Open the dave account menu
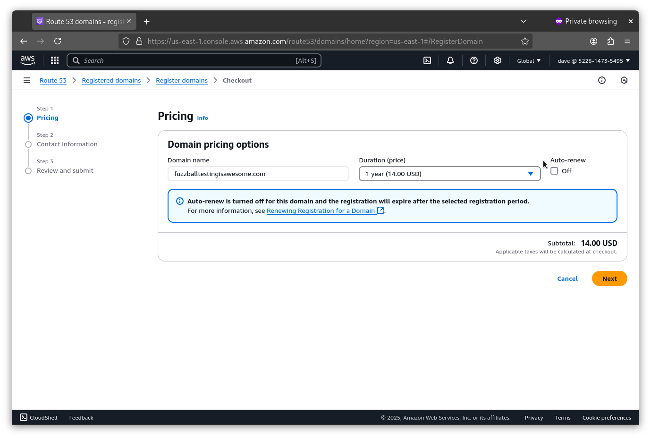Viewport: 651px width, 438px height. point(594,60)
